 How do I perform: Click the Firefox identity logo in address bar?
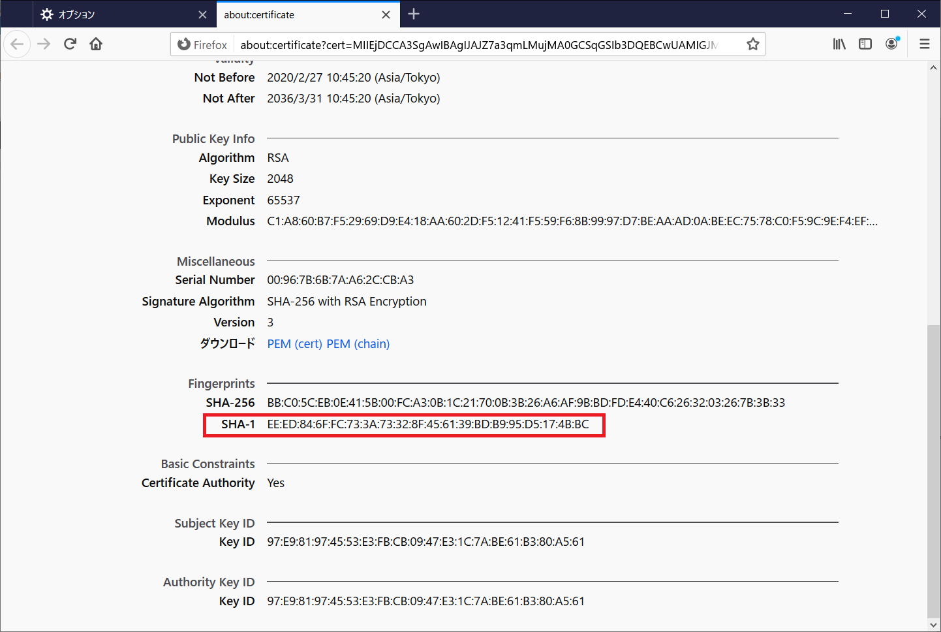183,44
